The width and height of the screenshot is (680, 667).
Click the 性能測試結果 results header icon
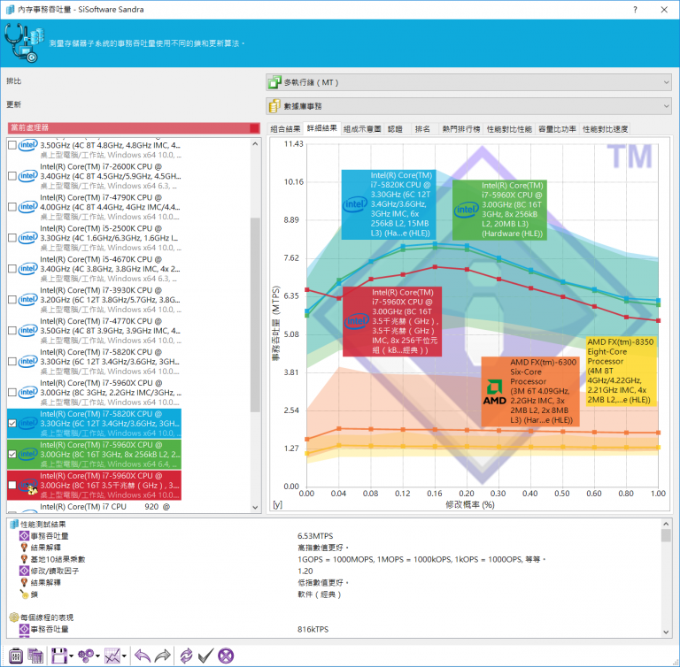tap(14, 525)
